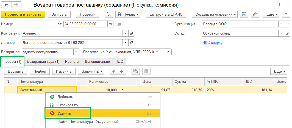Open the document structure icon

[x=244, y=14]
